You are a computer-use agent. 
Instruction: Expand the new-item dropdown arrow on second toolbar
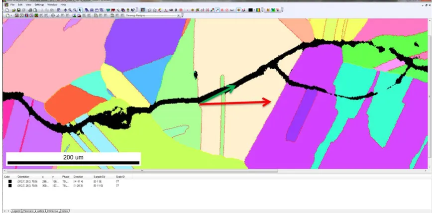tap(11, 16)
